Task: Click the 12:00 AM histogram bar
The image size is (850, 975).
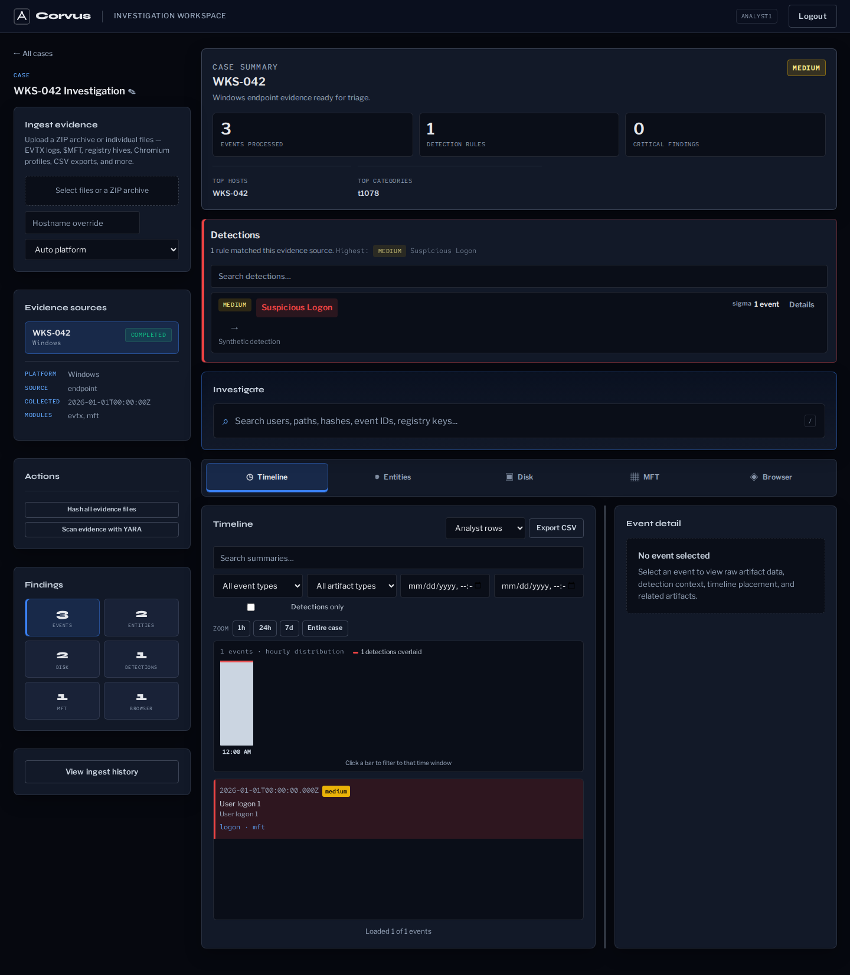Action: click(237, 703)
